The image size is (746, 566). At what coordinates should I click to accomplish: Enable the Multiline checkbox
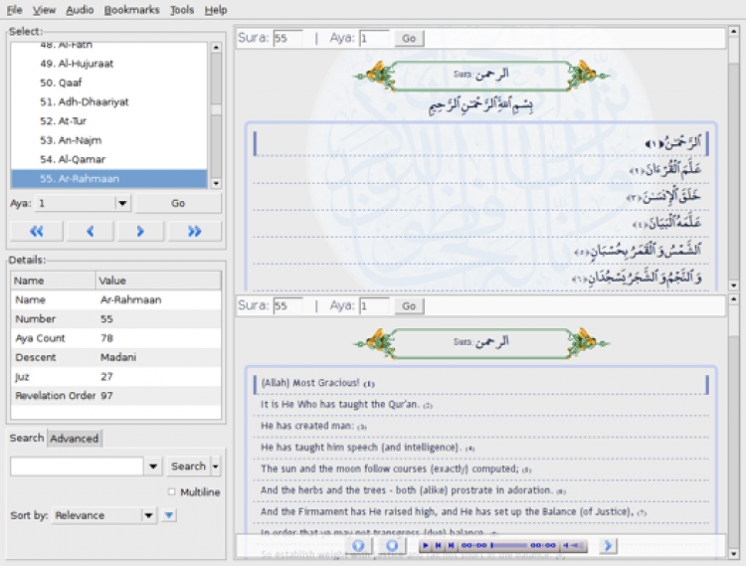click(172, 491)
